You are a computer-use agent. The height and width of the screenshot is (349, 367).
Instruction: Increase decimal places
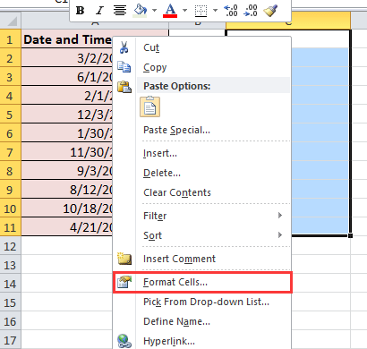pyautogui.click(x=231, y=11)
